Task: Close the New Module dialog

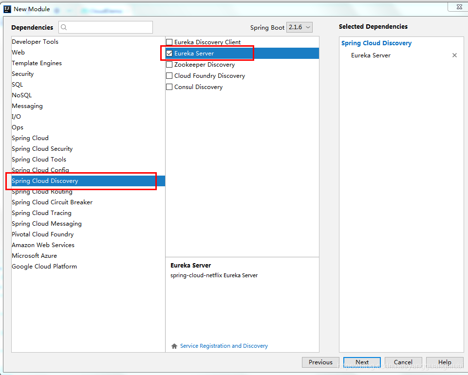Action: click(x=459, y=6)
